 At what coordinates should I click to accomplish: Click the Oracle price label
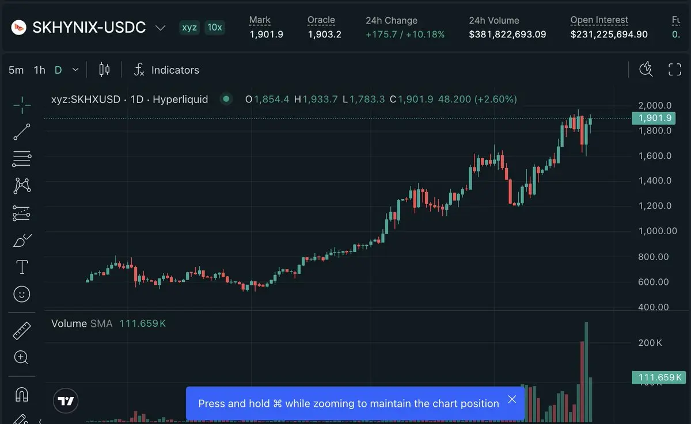click(321, 20)
